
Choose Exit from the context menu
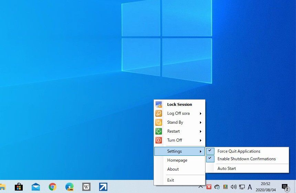tap(170, 180)
